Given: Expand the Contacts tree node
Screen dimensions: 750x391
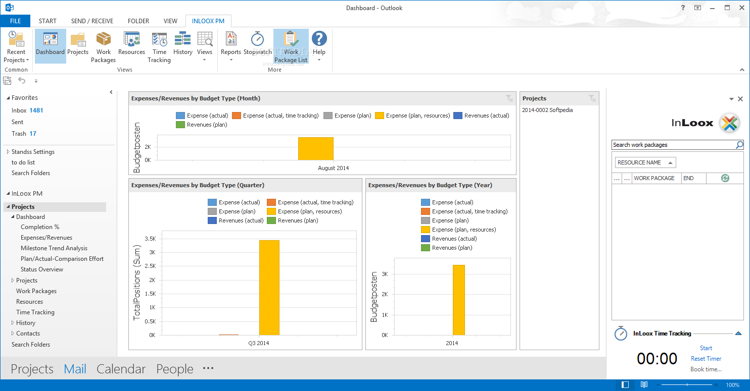Looking at the screenshot, I should 13,333.
